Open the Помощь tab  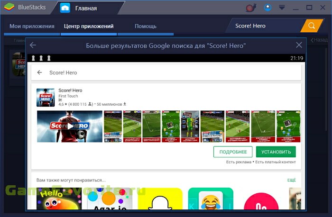coord(146,26)
